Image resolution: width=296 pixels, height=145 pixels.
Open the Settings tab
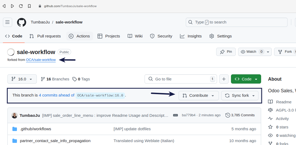tap(221, 36)
